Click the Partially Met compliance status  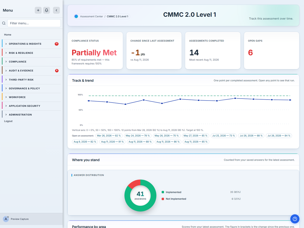pyautogui.click(x=94, y=53)
